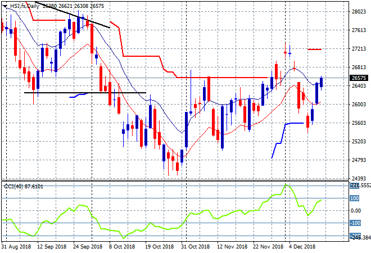
Task: Click the CCI 0.00 level label
Action: point(355,211)
